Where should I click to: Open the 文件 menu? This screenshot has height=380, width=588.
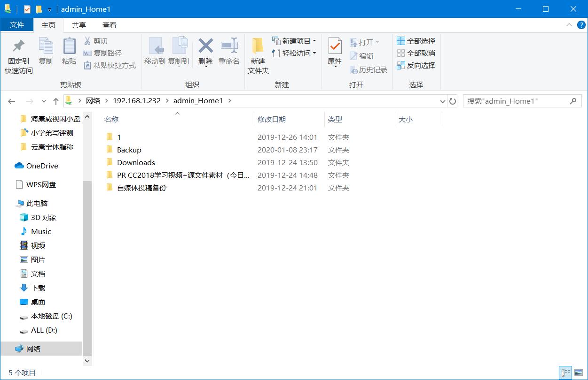click(x=17, y=25)
